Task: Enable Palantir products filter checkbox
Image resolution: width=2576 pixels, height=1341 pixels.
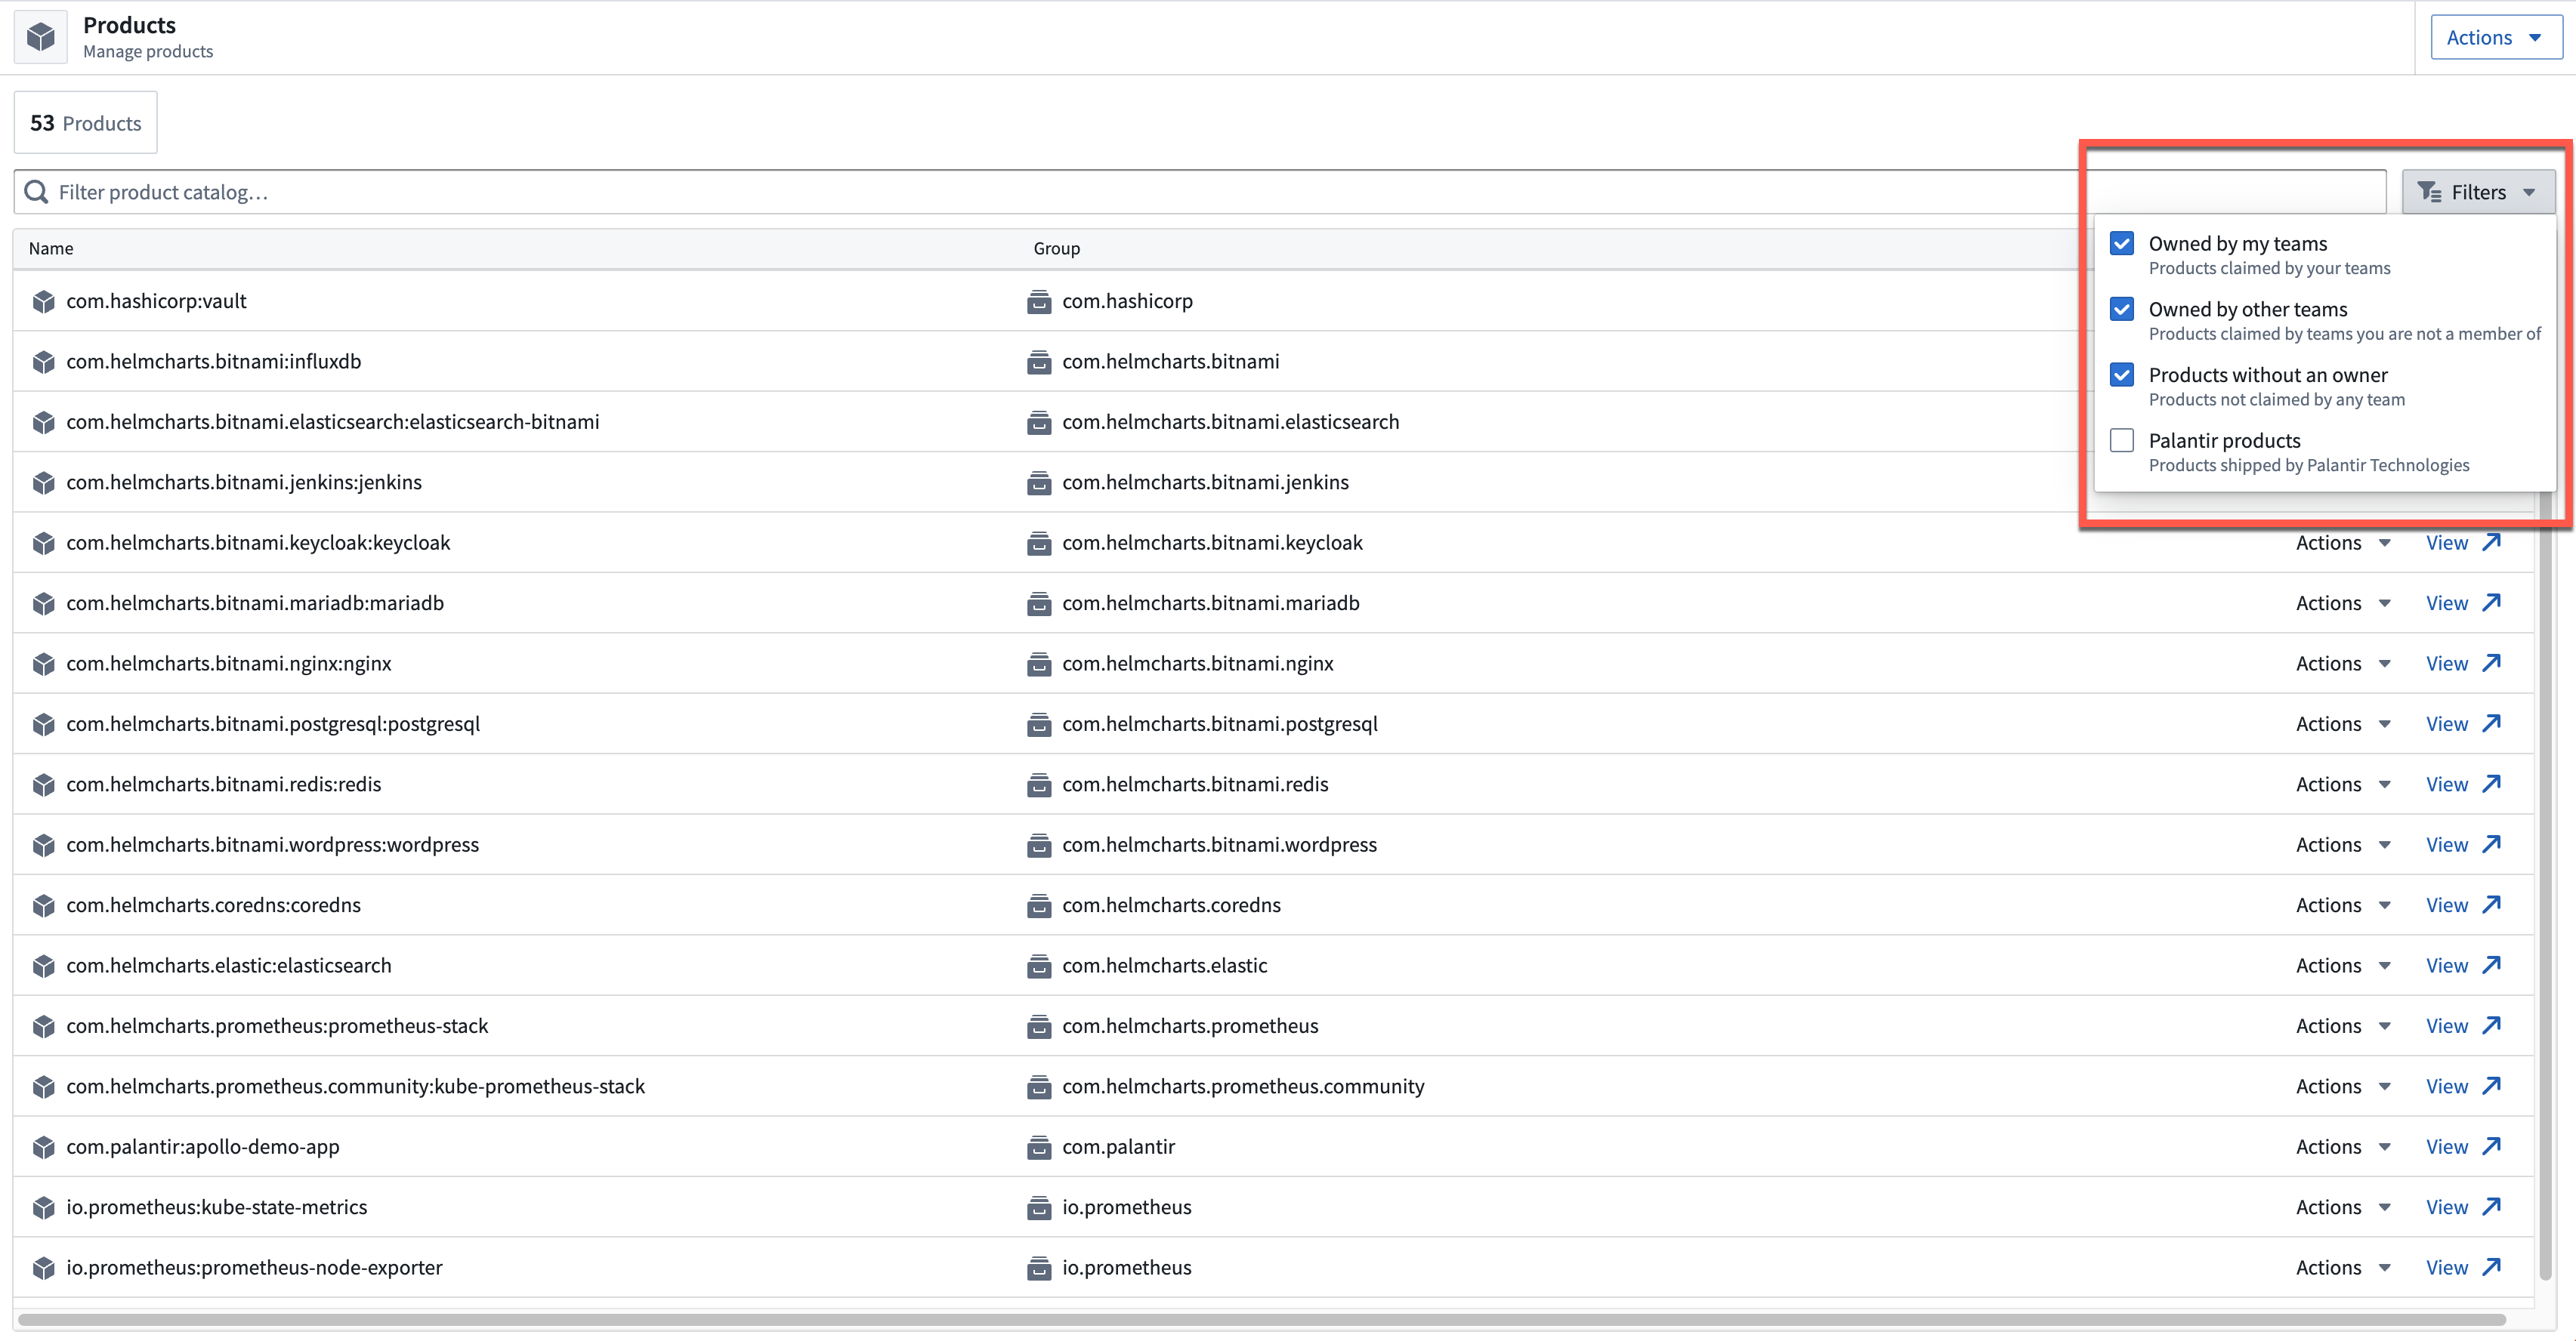Action: (x=2121, y=441)
